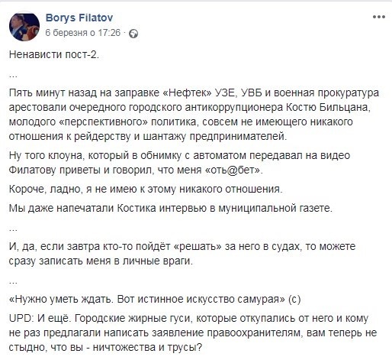Open the post options three-dots menu
The height and width of the screenshot is (360, 392).
click(x=378, y=17)
